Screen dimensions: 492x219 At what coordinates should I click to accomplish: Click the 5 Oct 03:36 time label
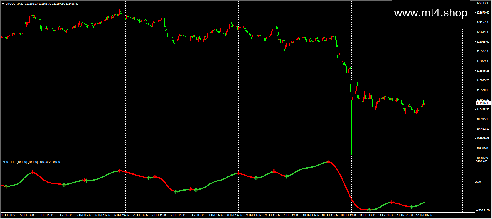tap(27, 215)
